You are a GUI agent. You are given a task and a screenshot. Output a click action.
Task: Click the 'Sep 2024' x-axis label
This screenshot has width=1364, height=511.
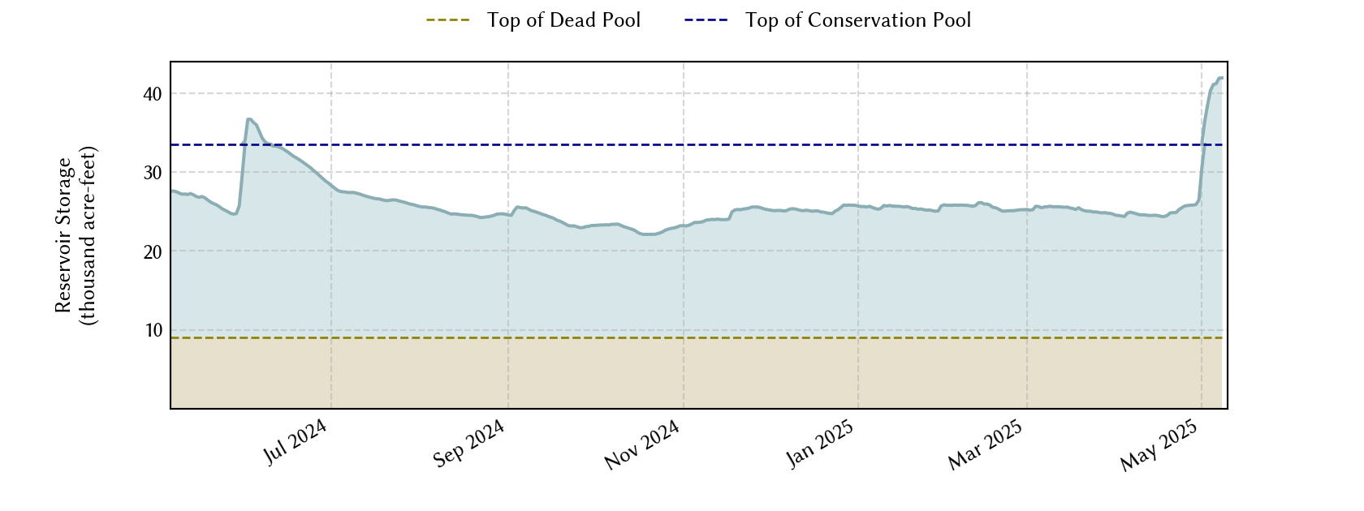[x=468, y=444]
